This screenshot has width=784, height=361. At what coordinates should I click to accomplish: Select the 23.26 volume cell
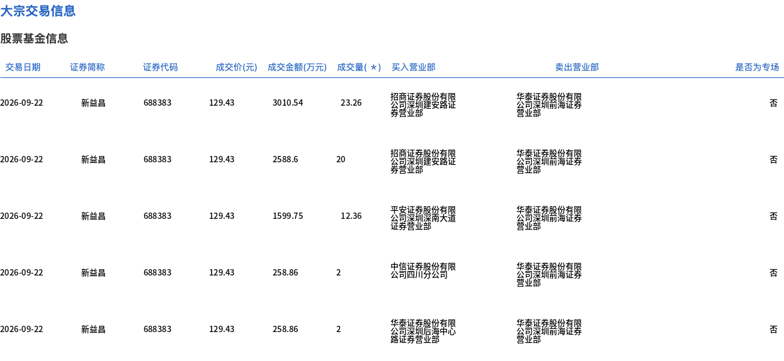351,103
